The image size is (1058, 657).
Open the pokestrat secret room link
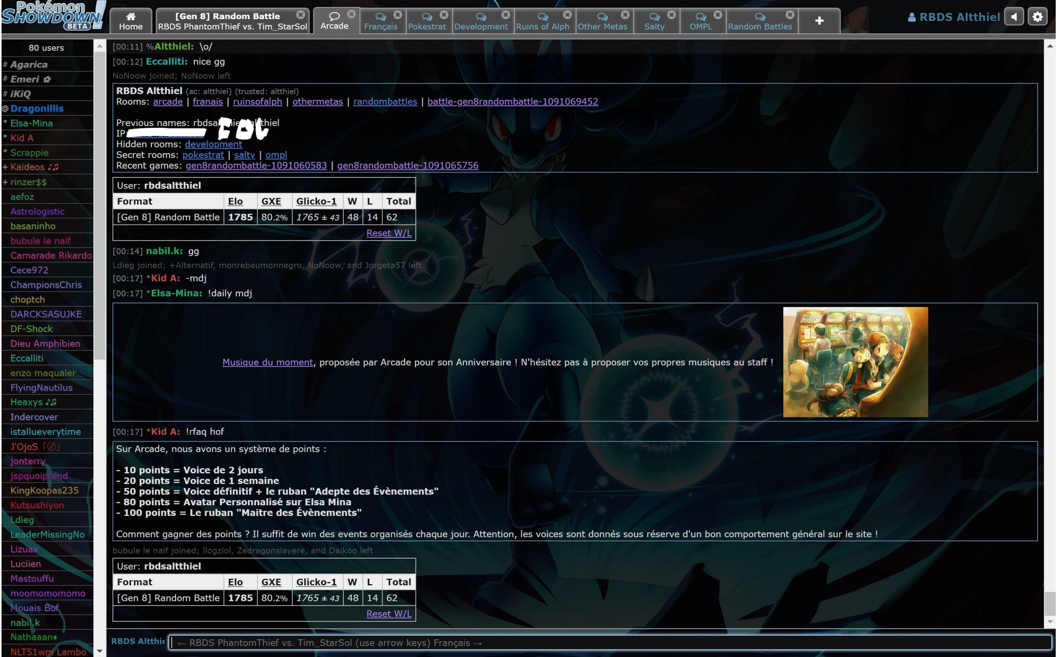pyautogui.click(x=203, y=155)
